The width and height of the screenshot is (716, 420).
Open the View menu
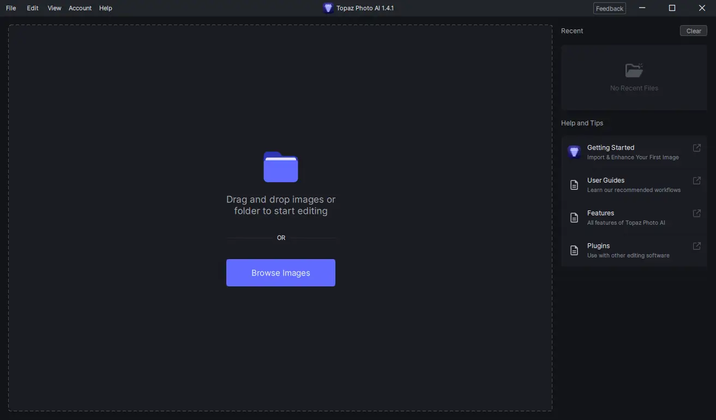[55, 8]
